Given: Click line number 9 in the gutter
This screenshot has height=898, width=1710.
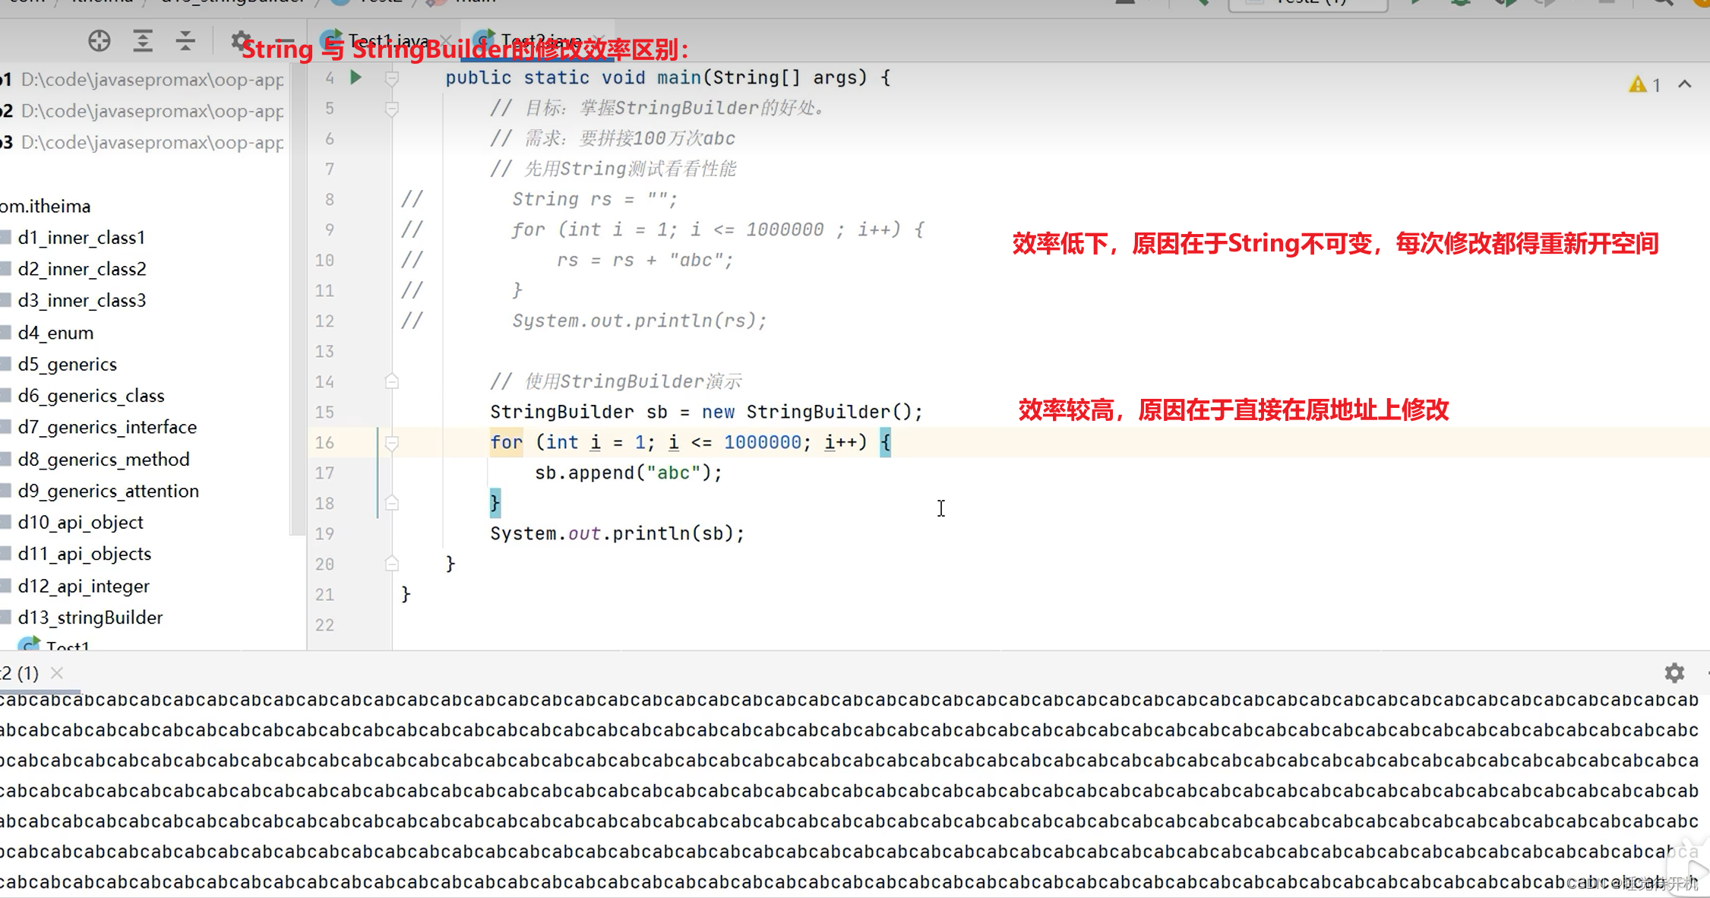Looking at the screenshot, I should pyautogui.click(x=329, y=229).
